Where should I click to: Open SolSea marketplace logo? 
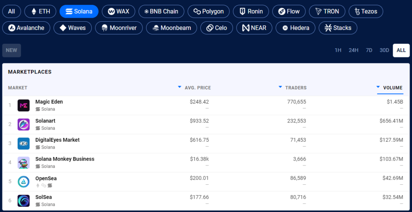[x=24, y=201]
